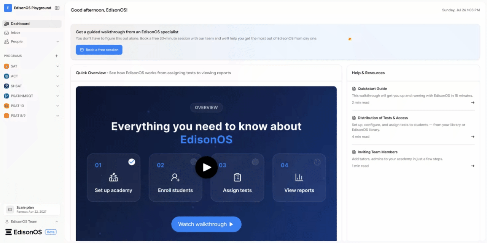Open Inviting Team Members via its arrow

(x=473, y=166)
